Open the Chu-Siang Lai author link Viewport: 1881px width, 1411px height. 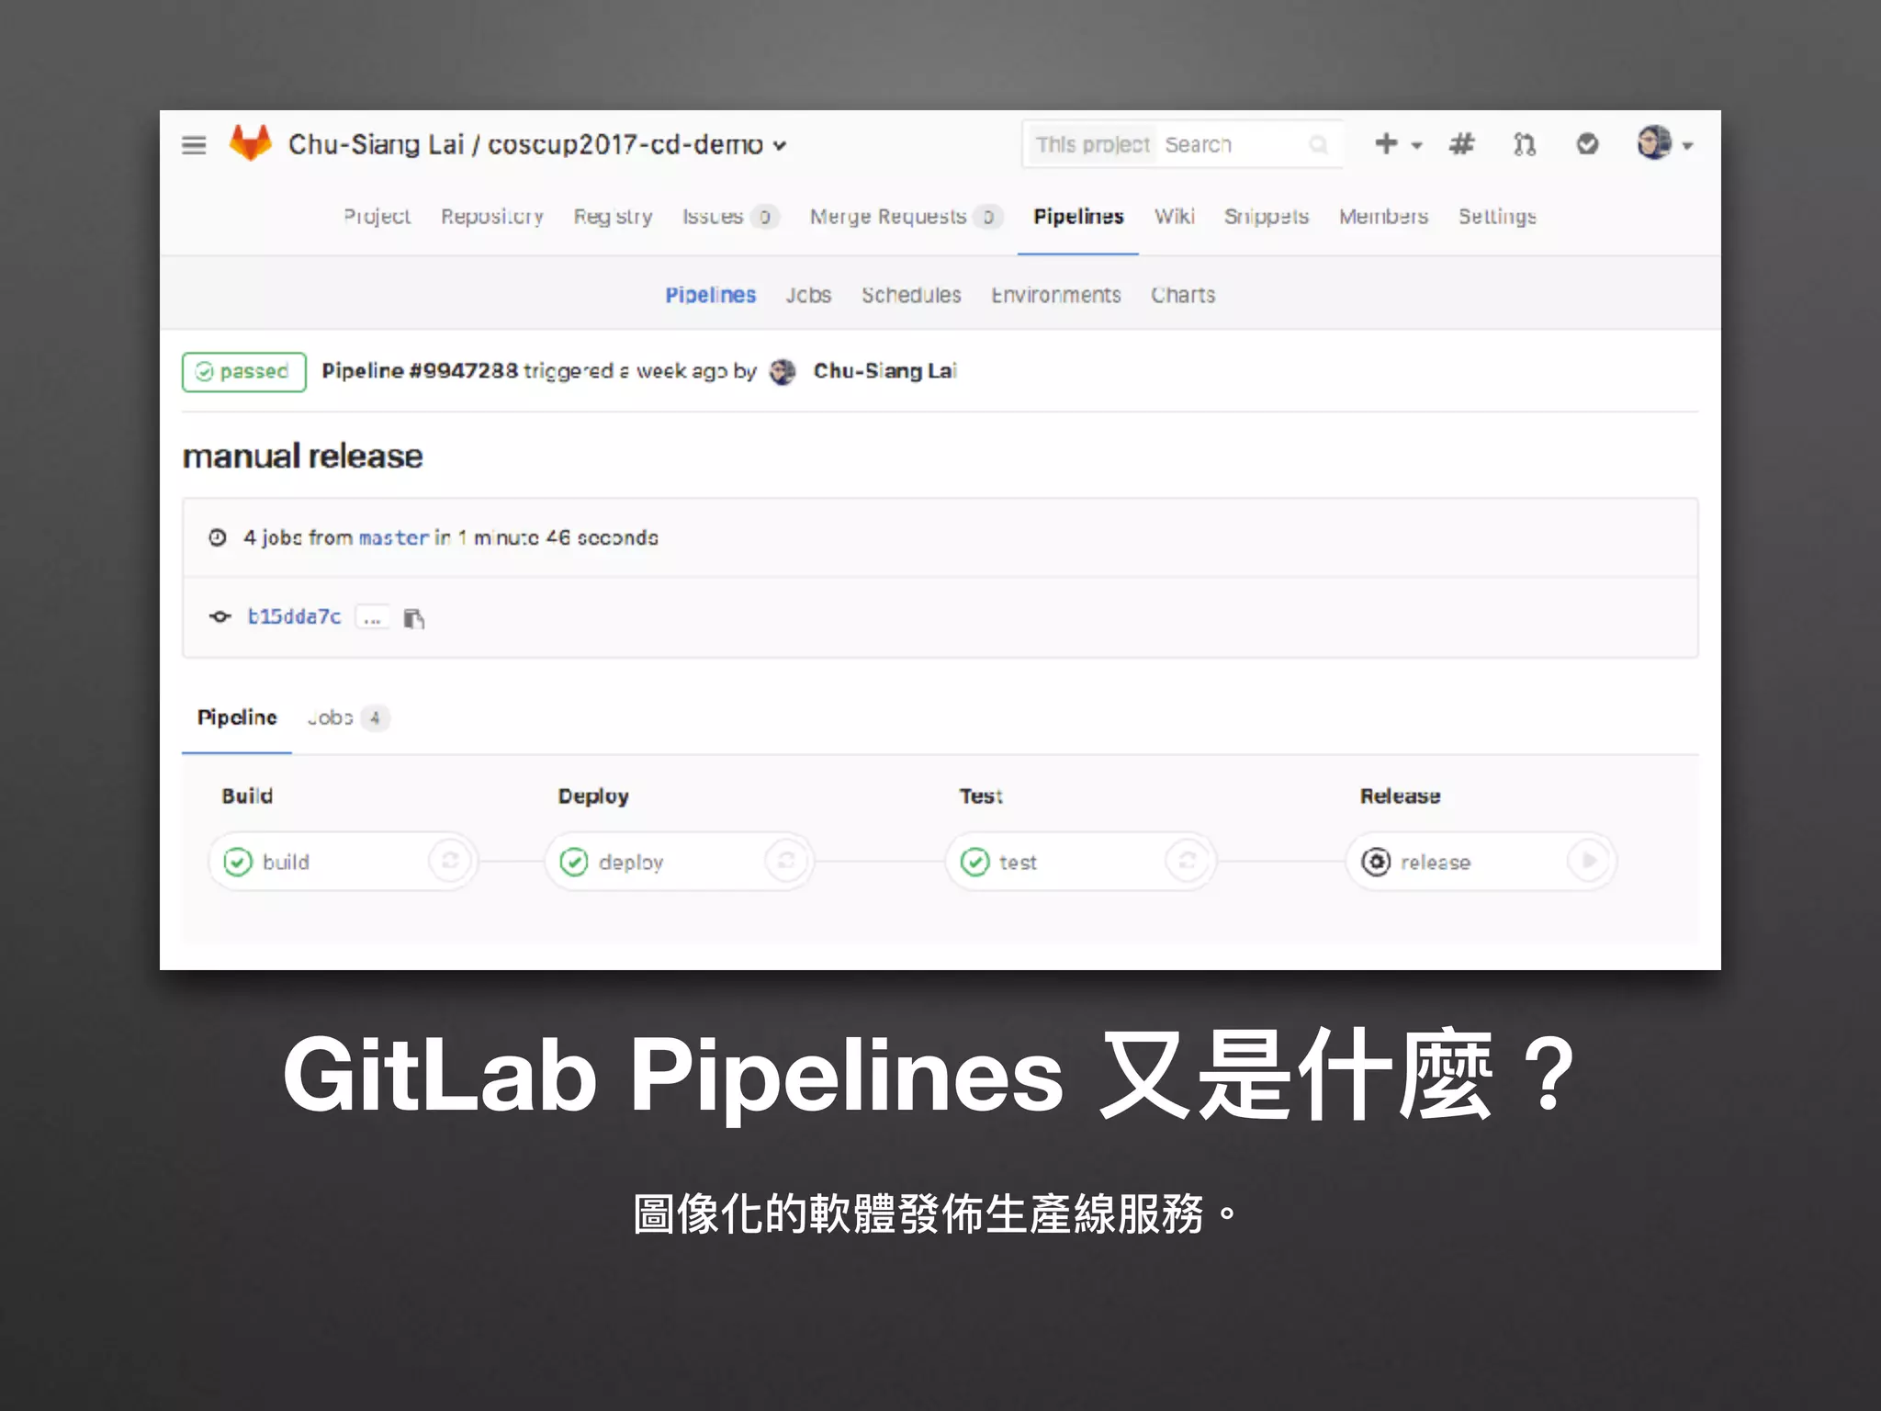pyautogui.click(x=884, y=371)
